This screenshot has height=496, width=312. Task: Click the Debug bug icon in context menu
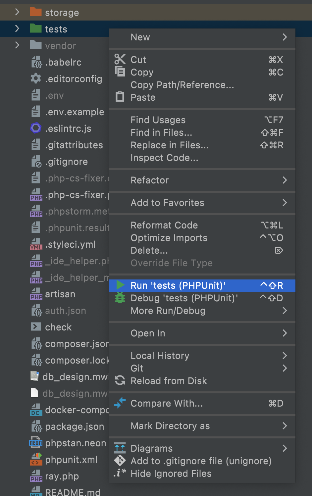point(120,298)
